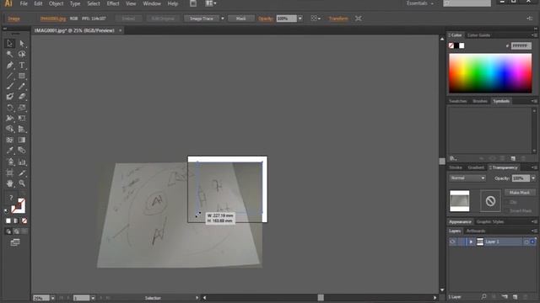Select the Line Segment tool
Screen dimensions: 540x303
tap(9, 76)
